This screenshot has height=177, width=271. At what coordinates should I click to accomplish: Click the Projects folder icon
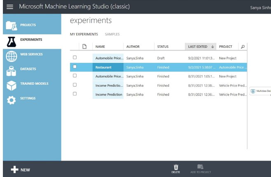point(12,26)
